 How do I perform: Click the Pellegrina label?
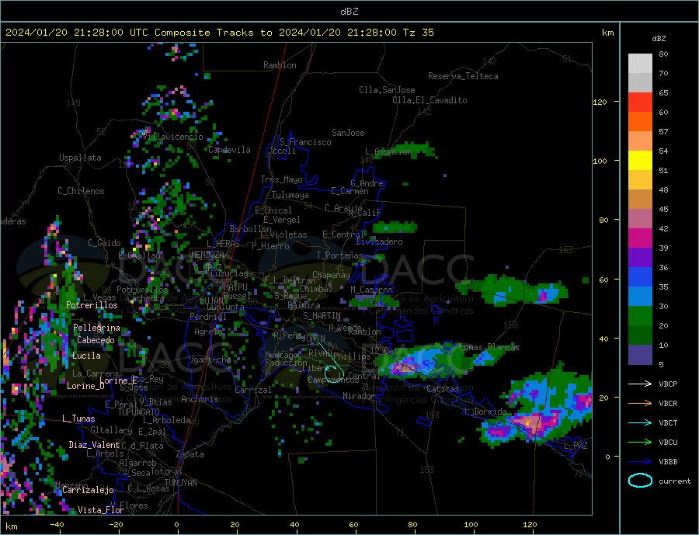point(97,328)
